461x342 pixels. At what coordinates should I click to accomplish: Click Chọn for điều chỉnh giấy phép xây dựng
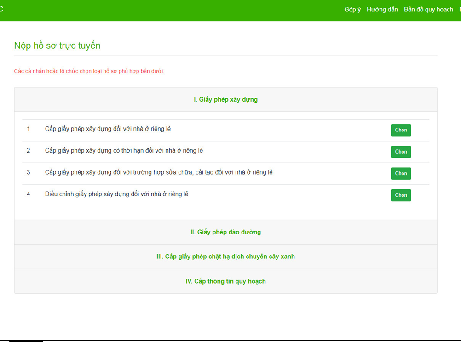tap(401, 195)
